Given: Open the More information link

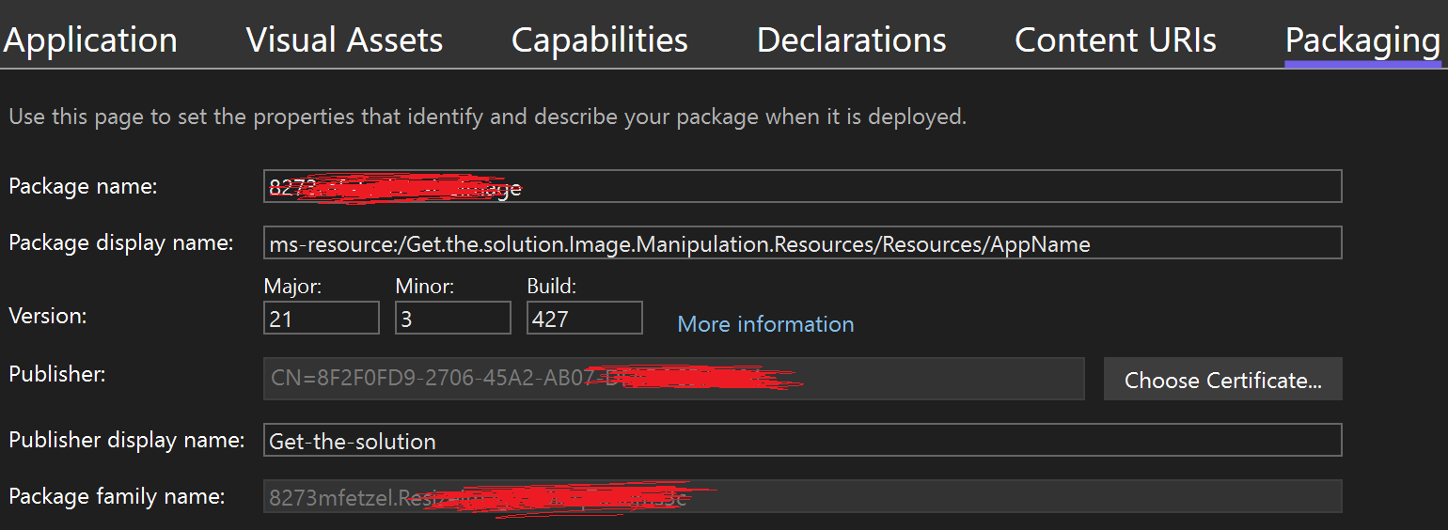Looking at the screenshot, I should coord(765,324).
